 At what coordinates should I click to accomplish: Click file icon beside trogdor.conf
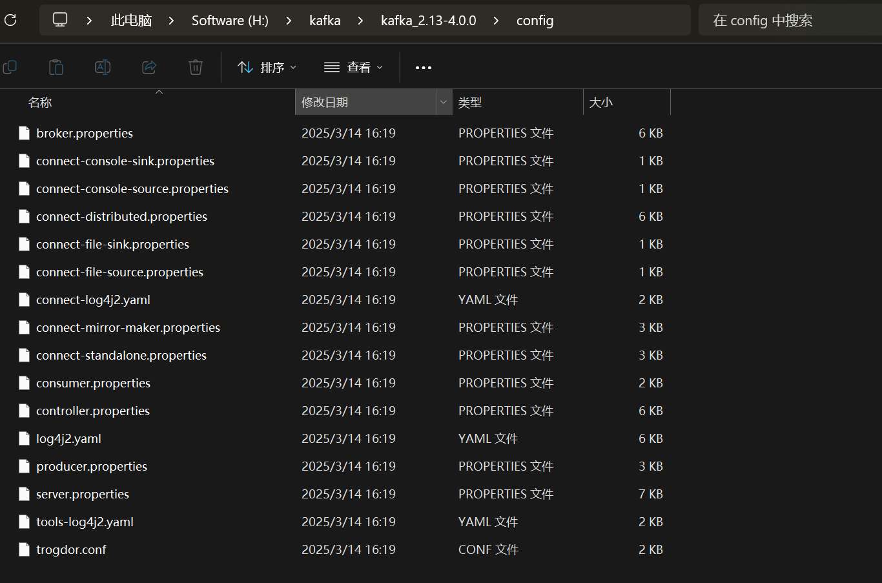25,549
